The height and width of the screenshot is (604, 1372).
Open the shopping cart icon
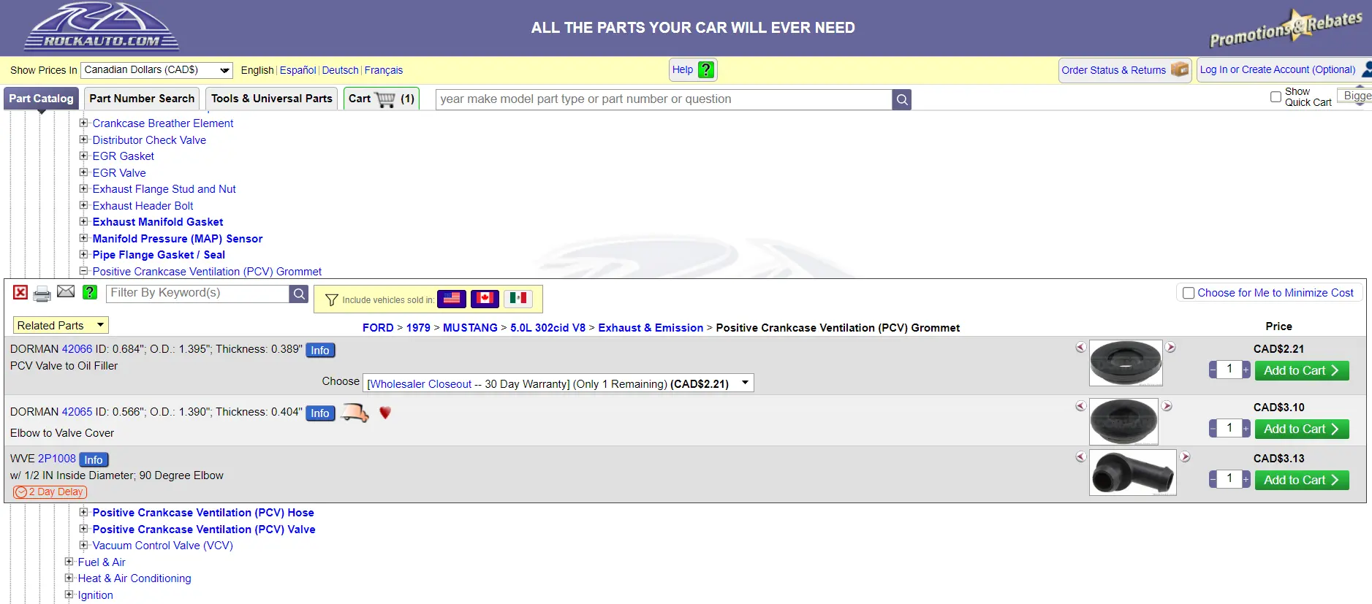(x=385, y=99)
